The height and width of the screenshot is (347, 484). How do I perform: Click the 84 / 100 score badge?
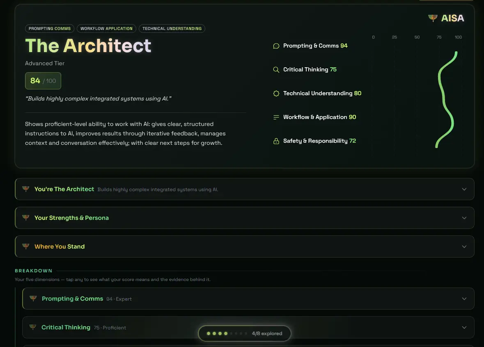[43, 81]
